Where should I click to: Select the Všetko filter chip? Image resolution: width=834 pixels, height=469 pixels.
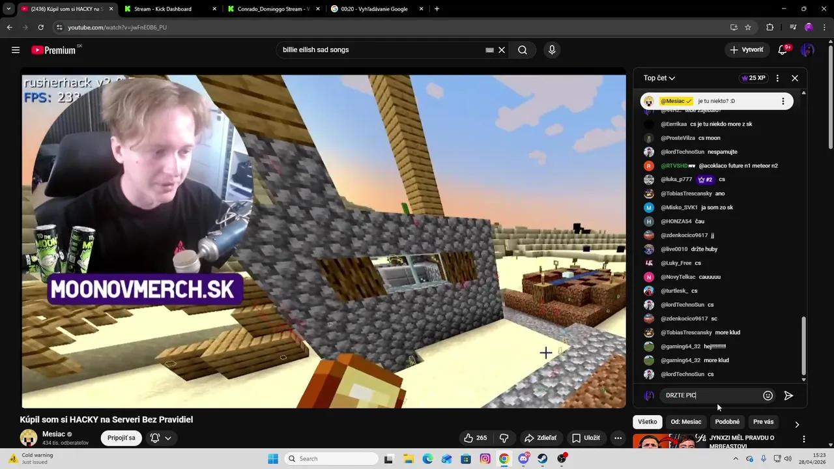click(648, 422)
